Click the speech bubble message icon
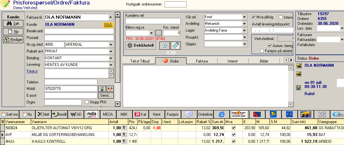344x145 pixels. (x=189, y=114)
